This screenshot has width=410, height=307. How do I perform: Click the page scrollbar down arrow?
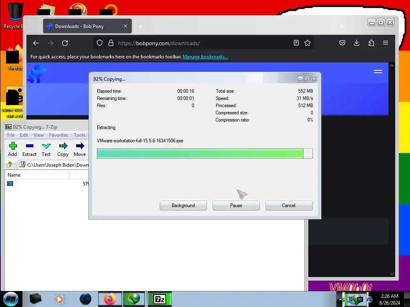click(x=392, y=274)
